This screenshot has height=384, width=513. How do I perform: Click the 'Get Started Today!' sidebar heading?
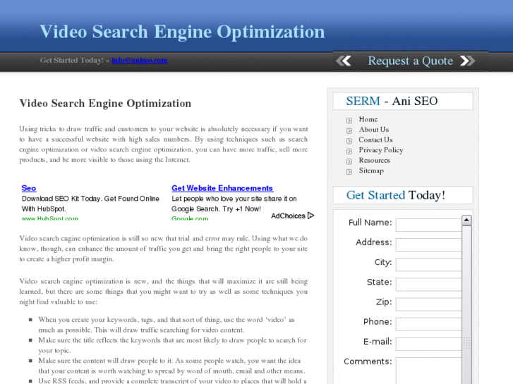coord(396,195)
